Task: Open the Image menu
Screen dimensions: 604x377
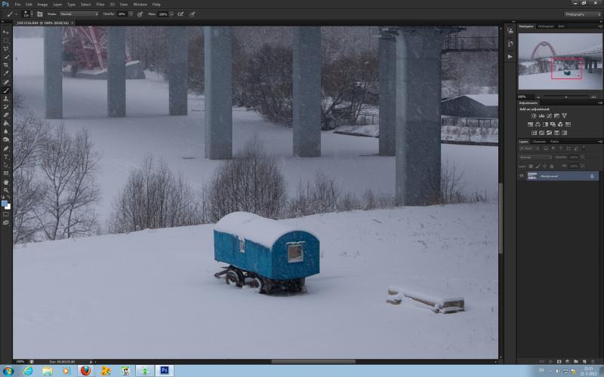Action: 42,5
